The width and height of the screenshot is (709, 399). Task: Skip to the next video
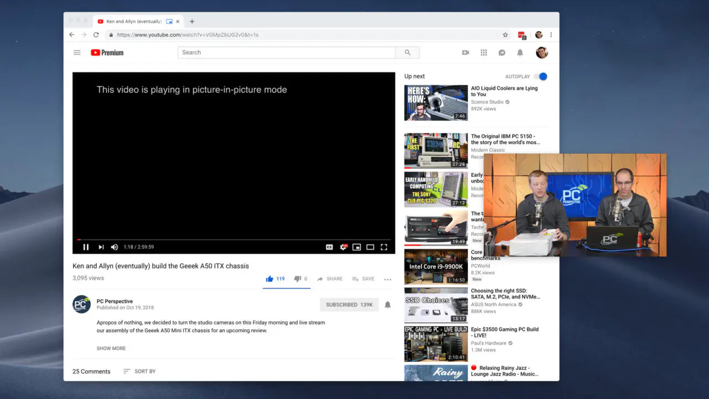pyautogui.click(x=101, y=247)
